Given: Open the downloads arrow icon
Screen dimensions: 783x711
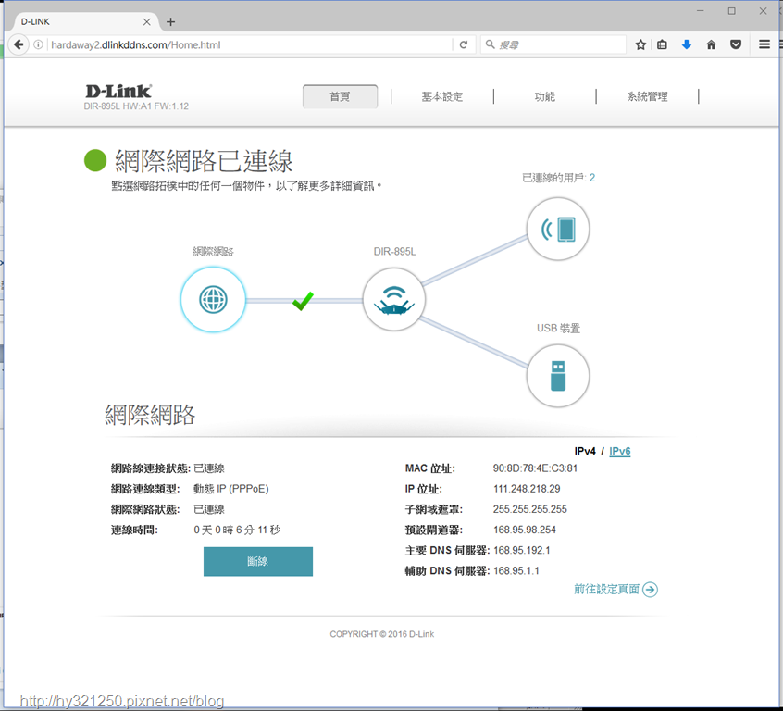Looking at the screenshot, I should click(687, 44).
